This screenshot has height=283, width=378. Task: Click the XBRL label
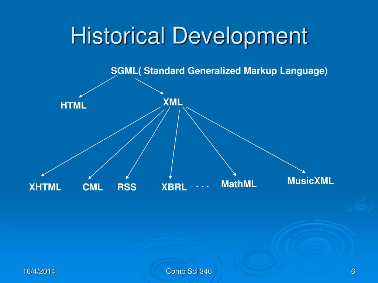[x=174, y=187]
